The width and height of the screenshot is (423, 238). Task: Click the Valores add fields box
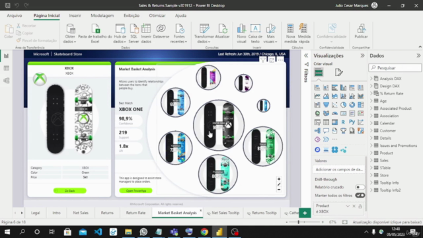(339, 169)
